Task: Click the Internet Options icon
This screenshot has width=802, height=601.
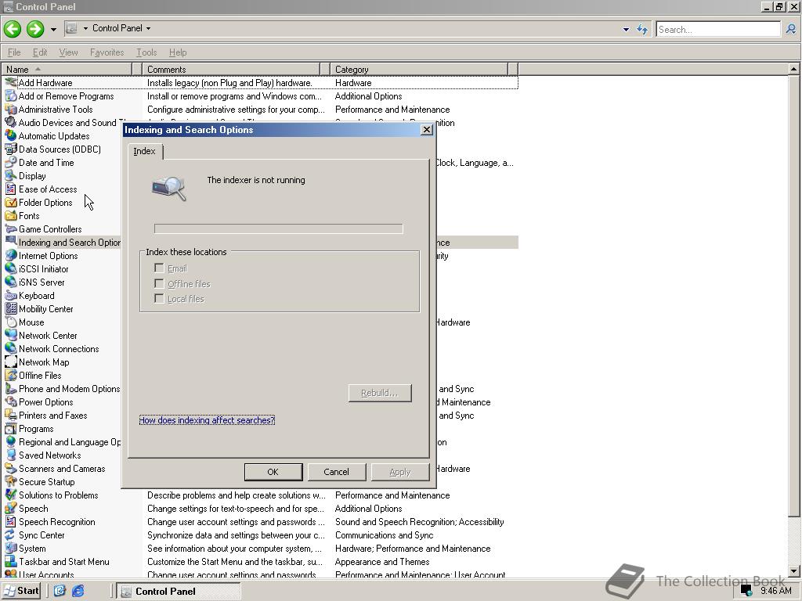Action: tap(10, 255)
